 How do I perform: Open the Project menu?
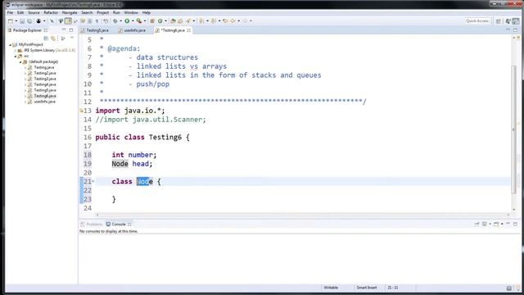[103, 12]
